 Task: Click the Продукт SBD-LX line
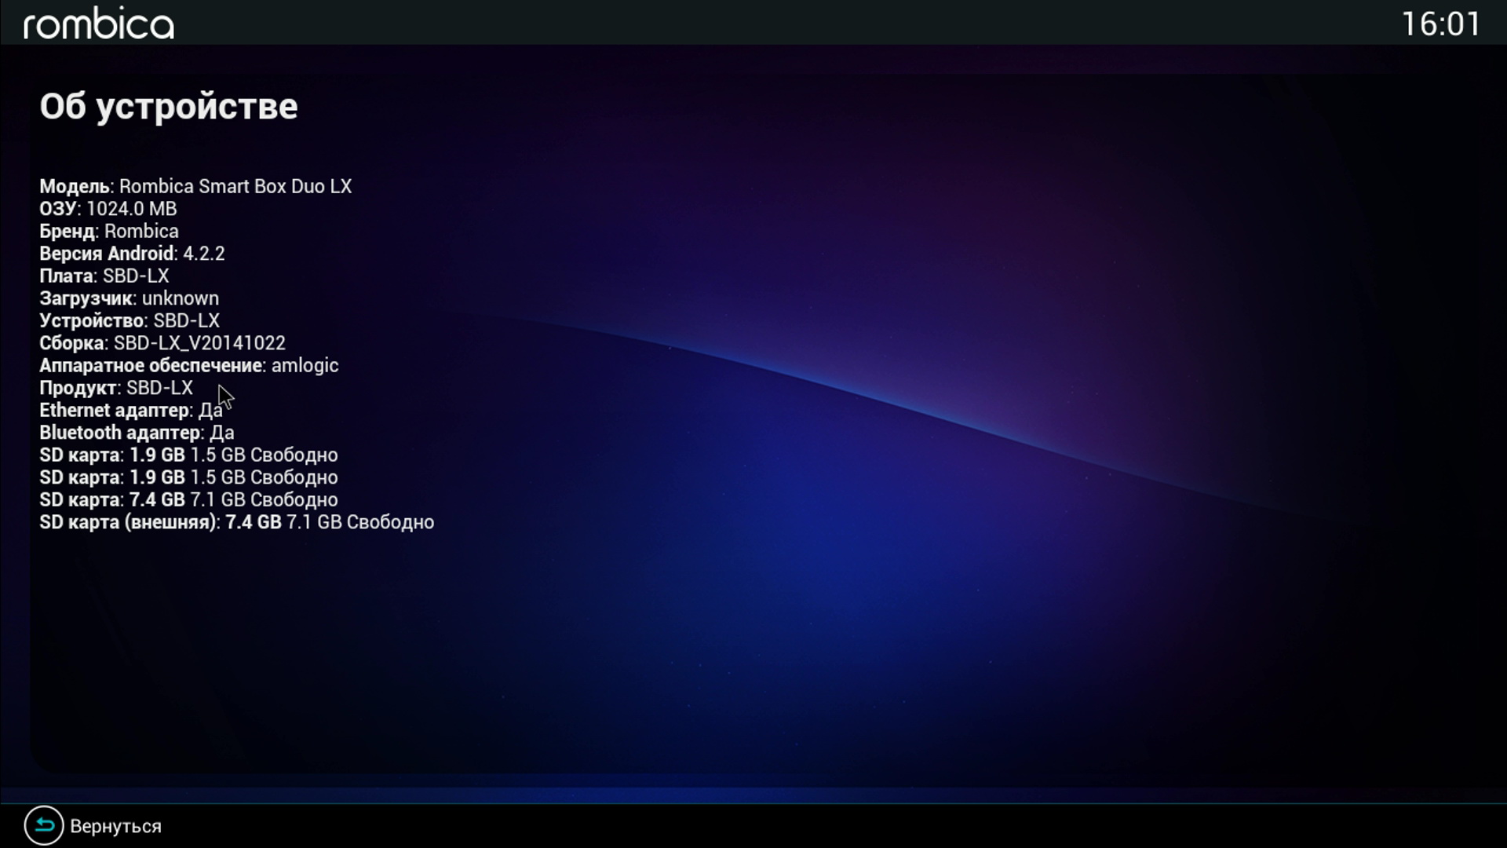[116, 388]
